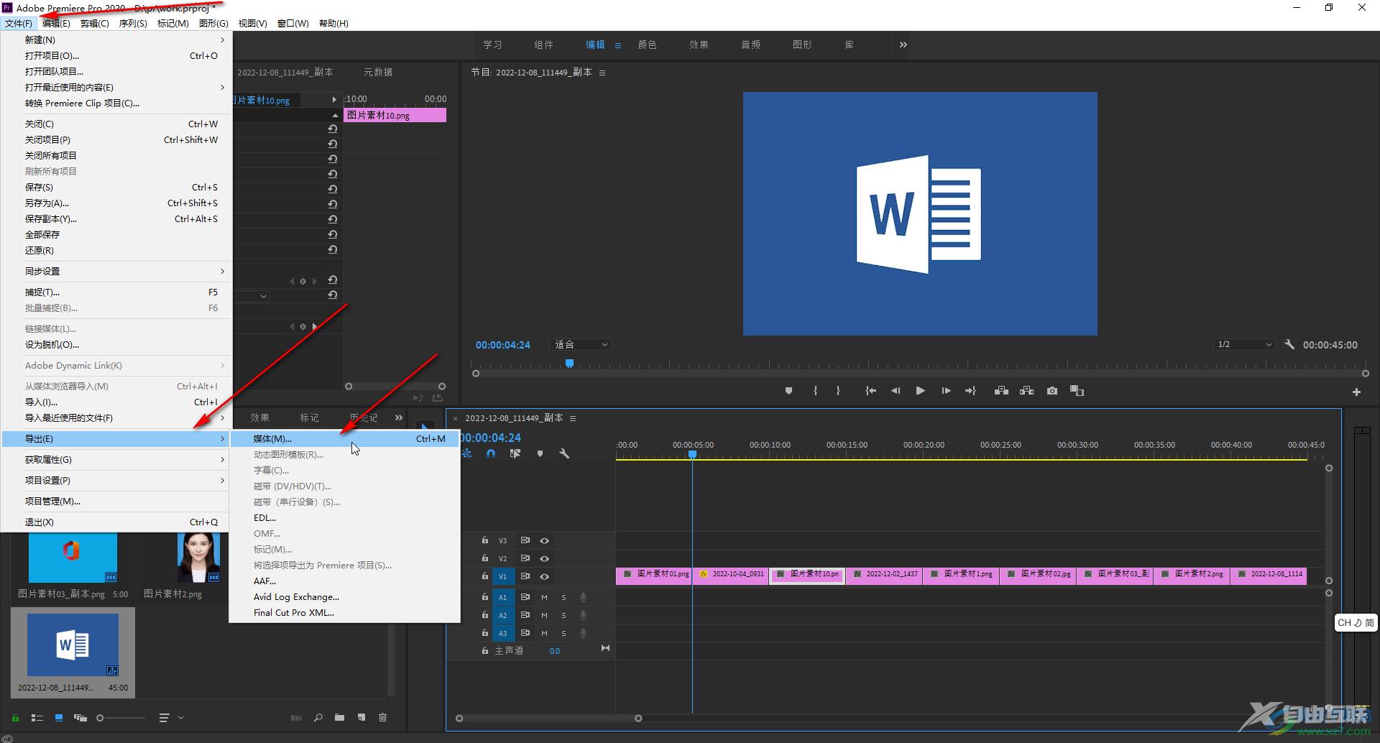The width and height of the screenshot is (1380, 743).
Task: Toggle sync lock for track A3
Action: tap(525, 633)
